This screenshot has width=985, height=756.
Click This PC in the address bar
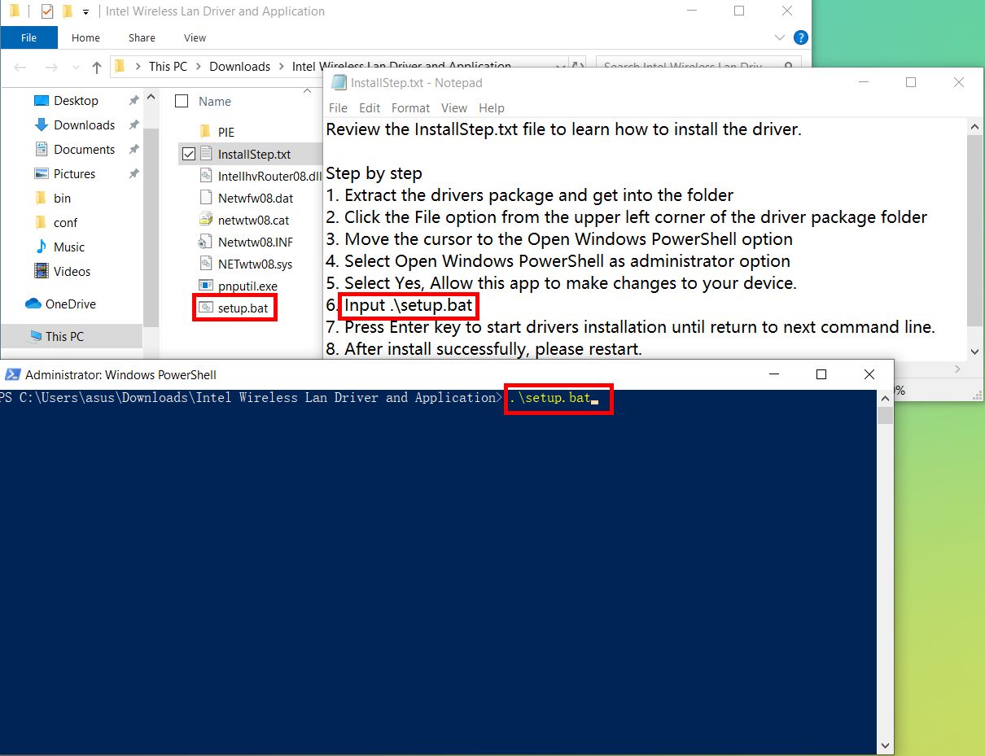tap(168, 67)
